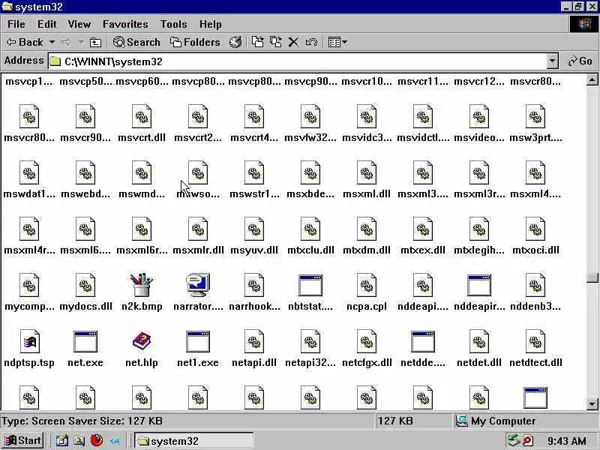
Task: Click the scrollbar up arrow
Action: [592, 79]
